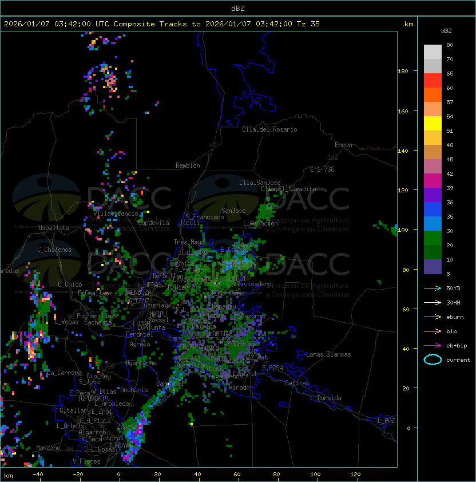The width and height of the screenshot is (476, 482).
Task: Click the 'Anchoris' place label
Action: click(x=134, y=390)
